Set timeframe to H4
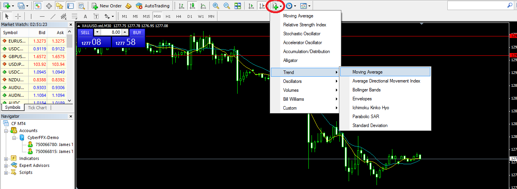Image resolution: width=517 pixels, height=189 pixels. click(178, 16)
